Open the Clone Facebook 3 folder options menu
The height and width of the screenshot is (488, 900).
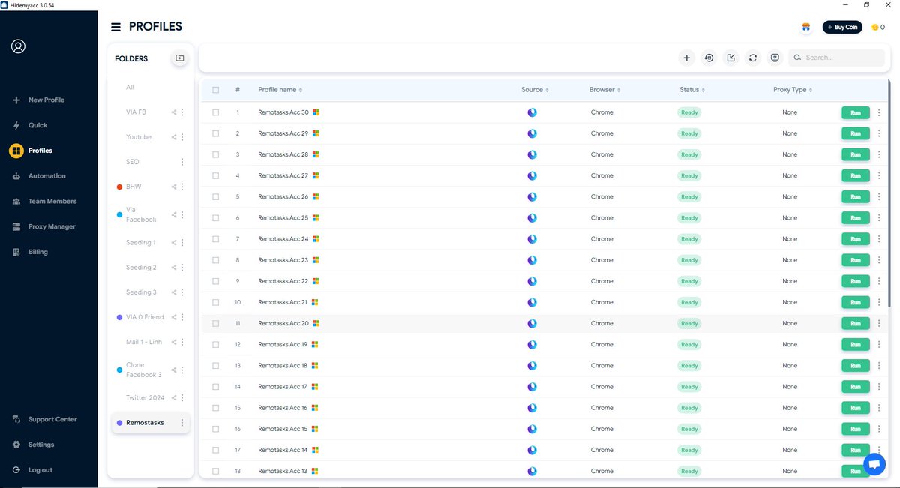(182, 370)
